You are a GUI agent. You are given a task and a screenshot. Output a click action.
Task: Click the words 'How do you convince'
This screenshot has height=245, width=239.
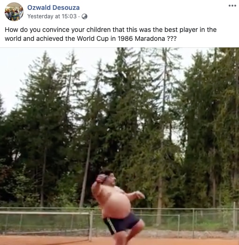coord(37,30)
